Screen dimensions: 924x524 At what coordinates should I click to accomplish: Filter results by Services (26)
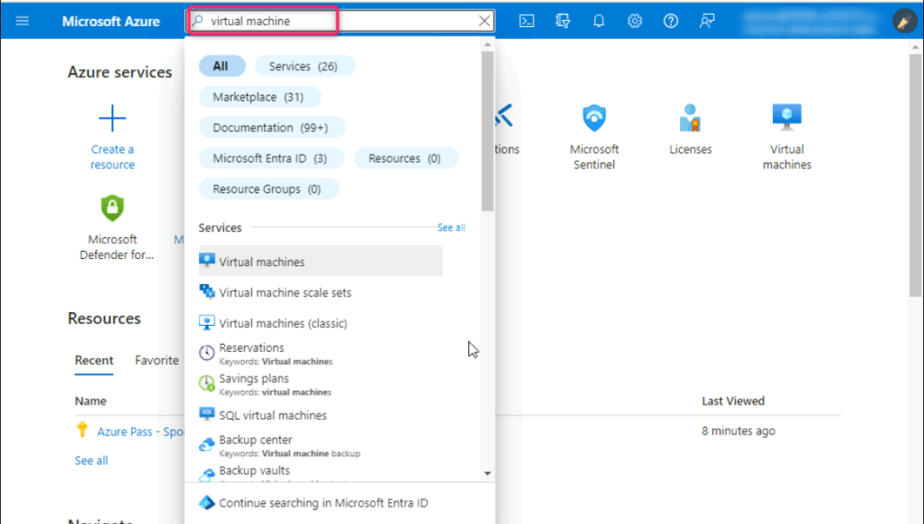point(305,66)
